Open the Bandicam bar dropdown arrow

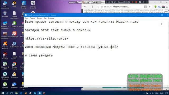coord(106,2)
